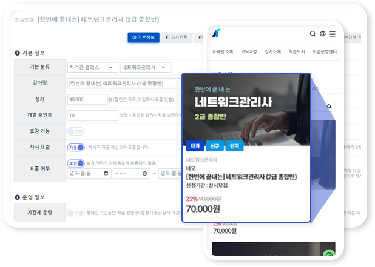Image resolution: width=375 pixels, height=267 pixels.
Task: Tap the search icon in course list field
Action: (329, 107)
